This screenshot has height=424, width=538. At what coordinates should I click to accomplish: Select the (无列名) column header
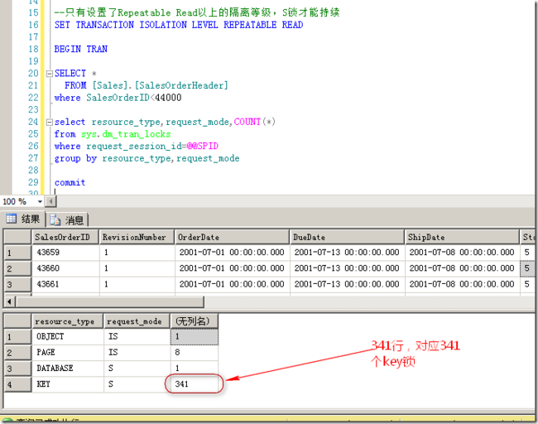click(195, 321)
